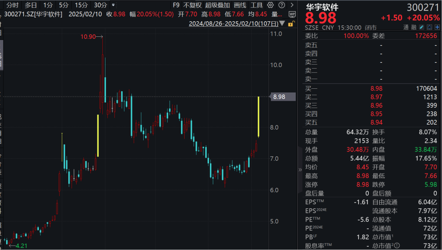Click the 画线 drawing tools button
The image size is (442, 250).
click(x=240, y=5)
